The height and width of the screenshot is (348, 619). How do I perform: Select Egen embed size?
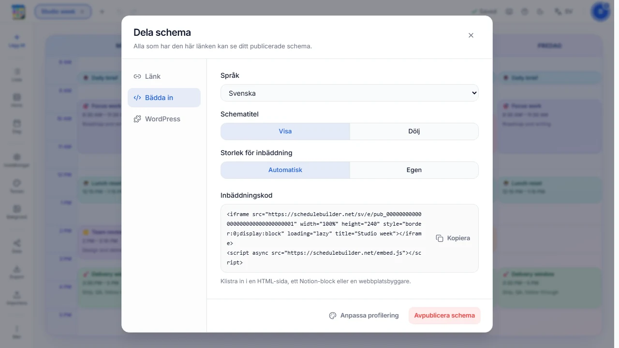coord(414,170)
